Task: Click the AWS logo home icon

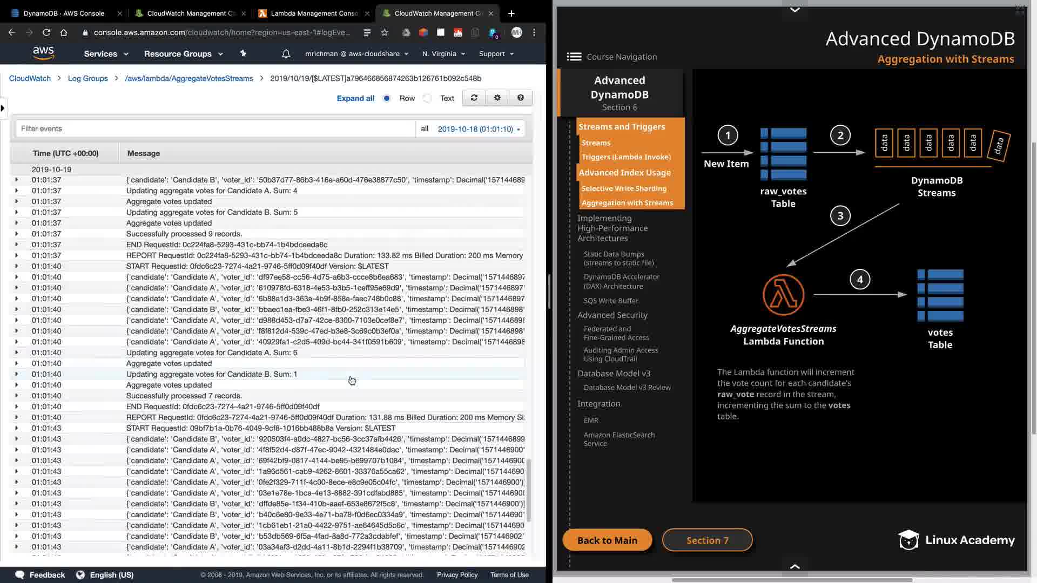Action: point(43,53)
